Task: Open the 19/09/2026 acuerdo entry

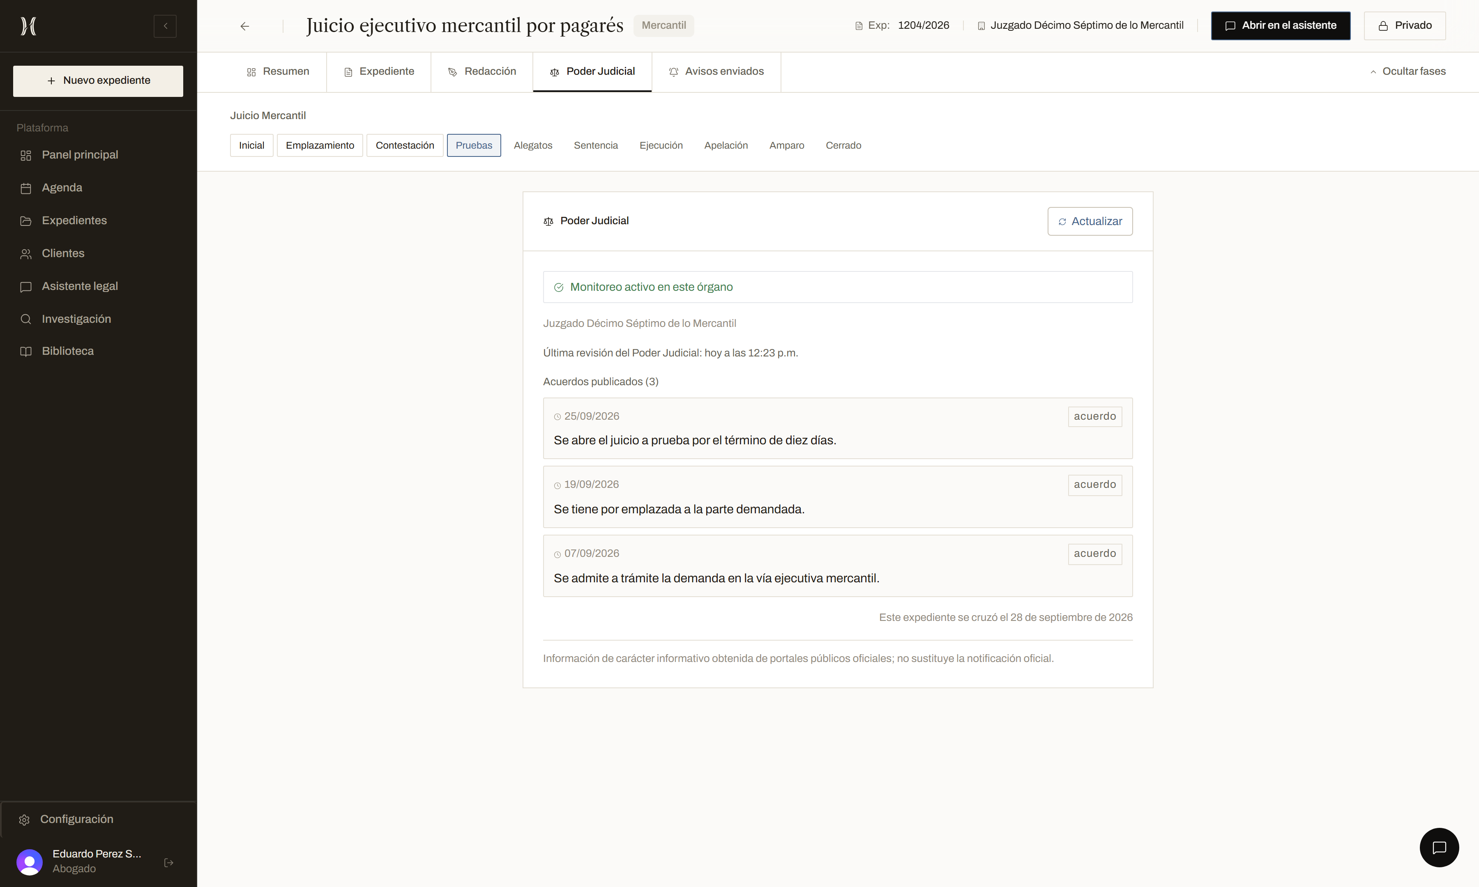Action: [x=838, y=497]
